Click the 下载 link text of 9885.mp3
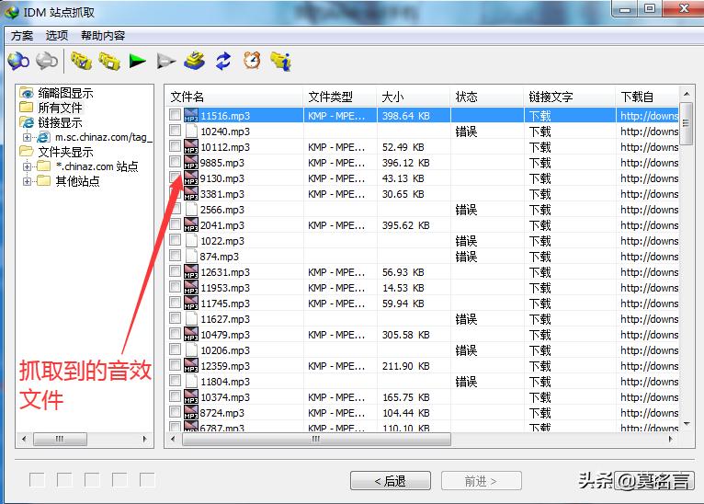The width and height of the screenshot is (704, 504). (x=539, y=163)
